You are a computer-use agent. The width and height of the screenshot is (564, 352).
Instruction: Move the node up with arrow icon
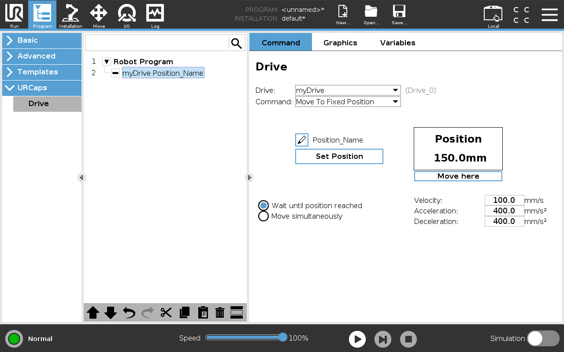(x=93, y=312)
